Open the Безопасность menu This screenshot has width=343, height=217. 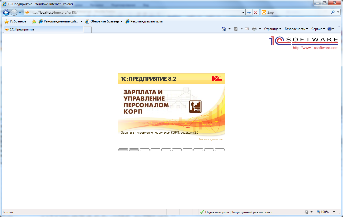click(x=296, y=29)
